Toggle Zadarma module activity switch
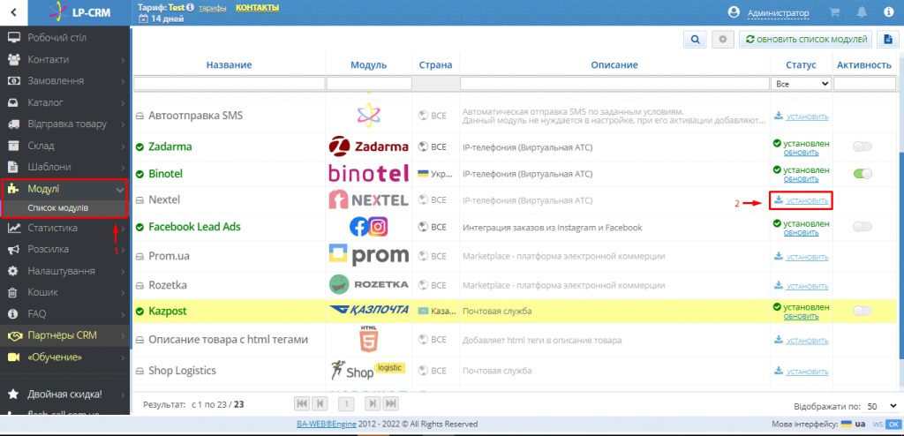The image size is (904, 436). [863, 147]
